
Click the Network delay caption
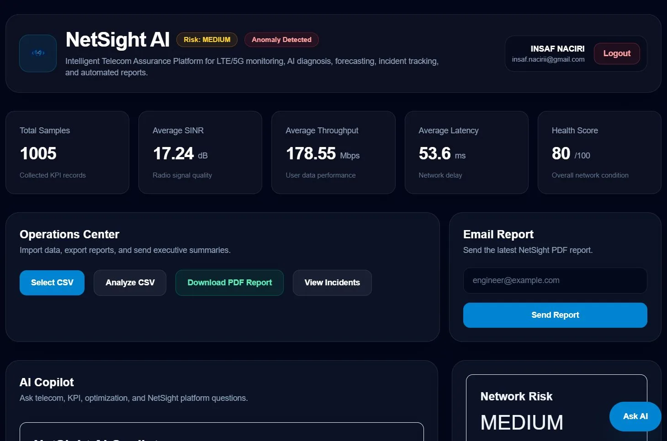coord(440,175)
